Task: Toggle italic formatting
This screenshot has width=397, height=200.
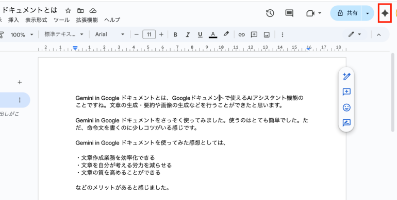Action: tap(188, 34)
